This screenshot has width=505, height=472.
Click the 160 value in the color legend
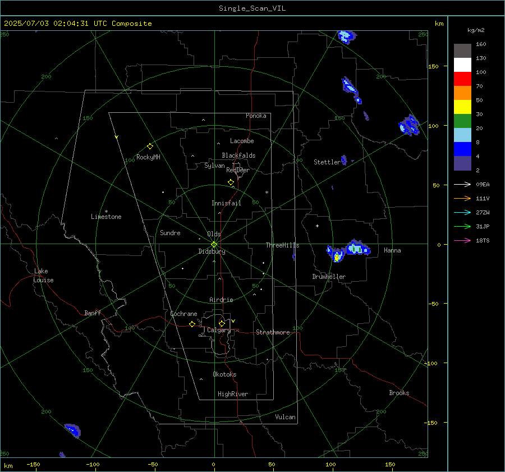coord(481,44)
